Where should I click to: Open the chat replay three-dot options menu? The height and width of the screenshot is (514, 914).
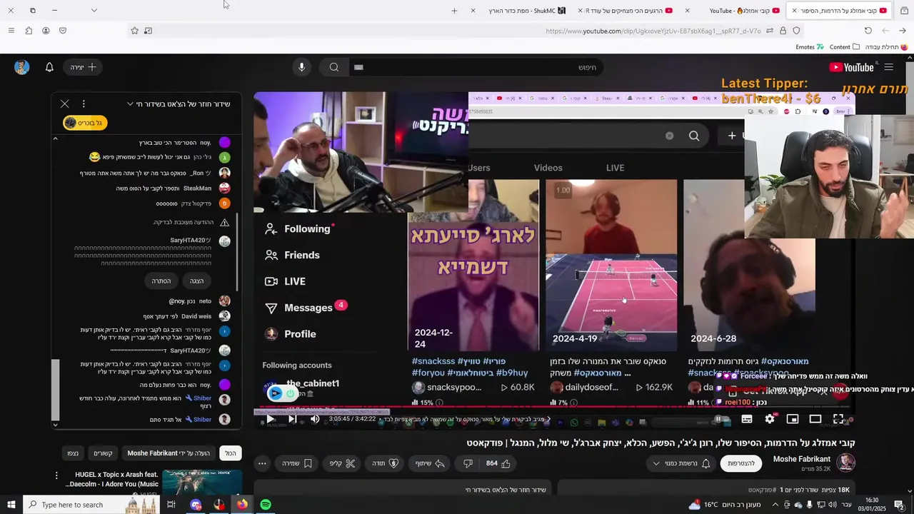coord(84,104)
